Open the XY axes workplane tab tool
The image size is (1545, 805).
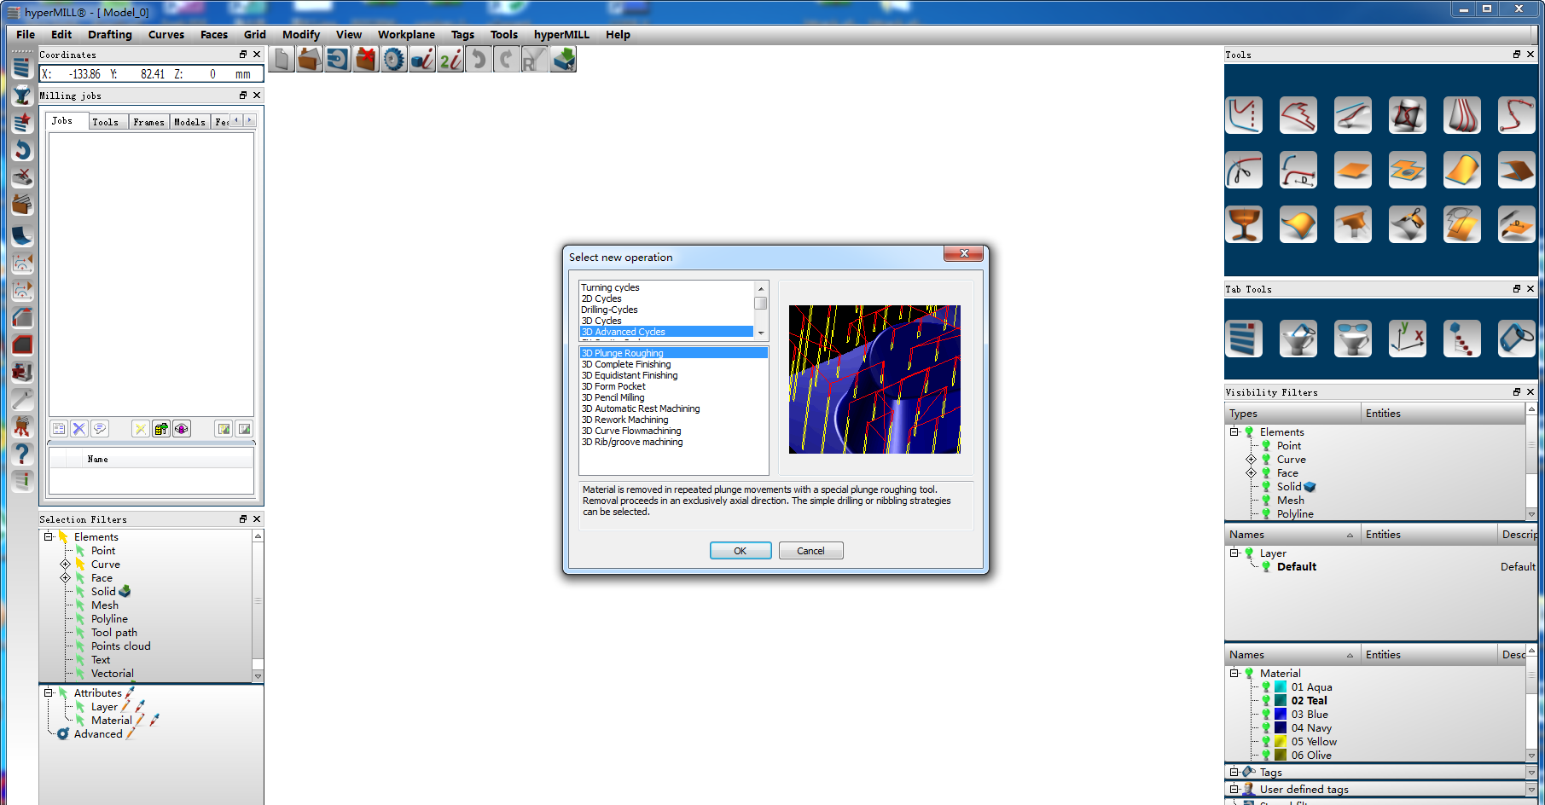tap(1408, 339)
